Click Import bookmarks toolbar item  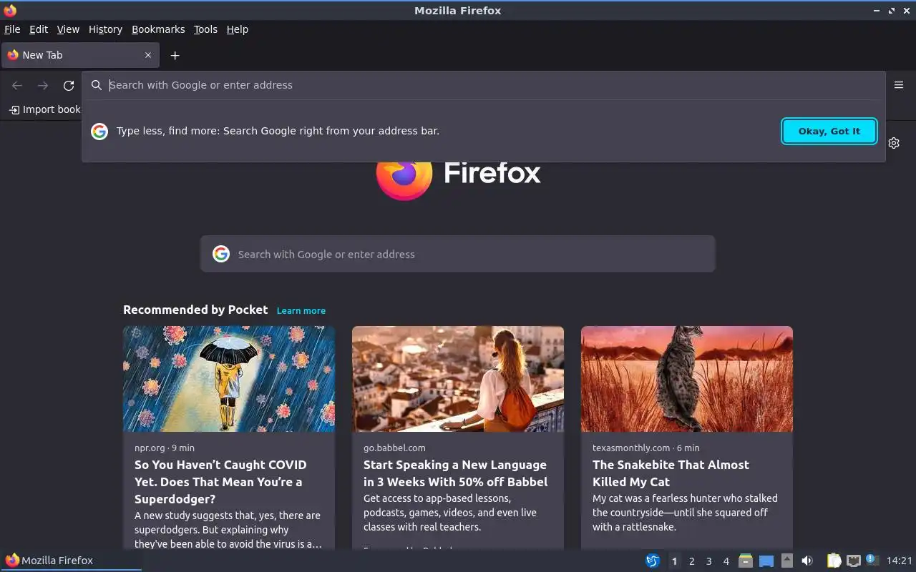click(44, 109)
